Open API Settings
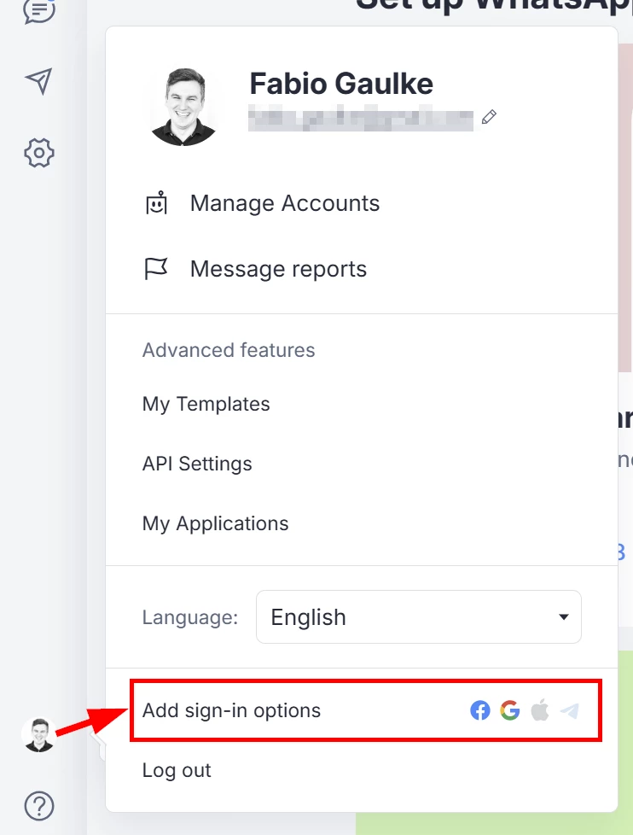 point(197,464)
